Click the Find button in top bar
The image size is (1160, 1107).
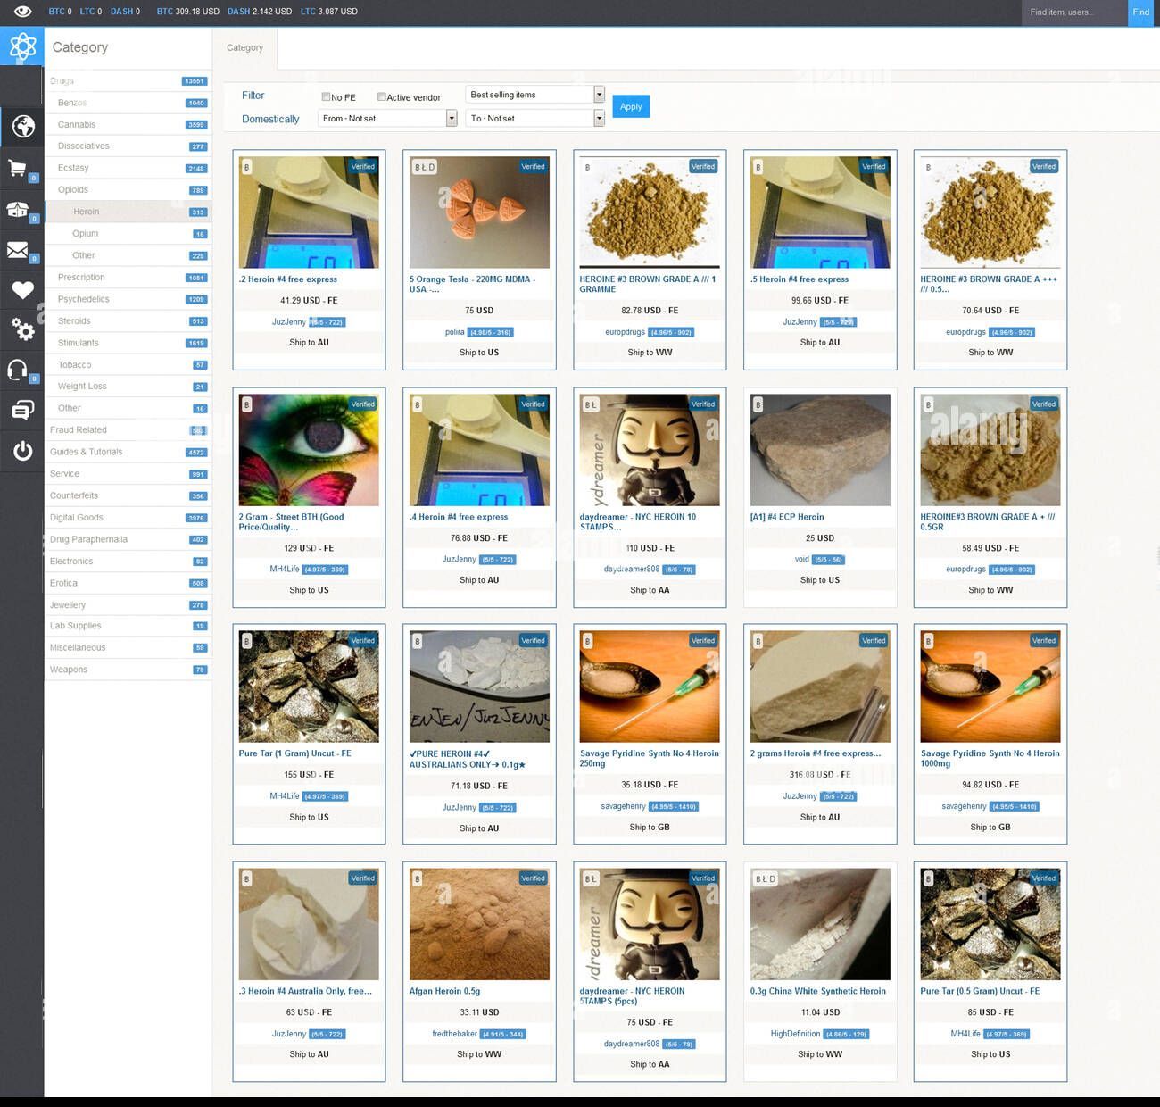[1140, 12]
